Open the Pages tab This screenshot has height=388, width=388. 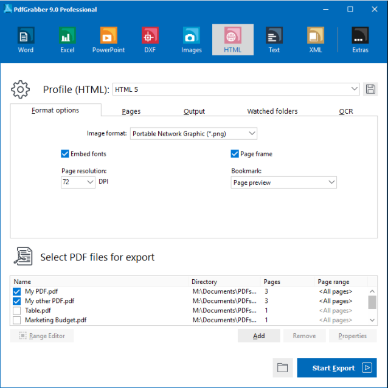131,111
